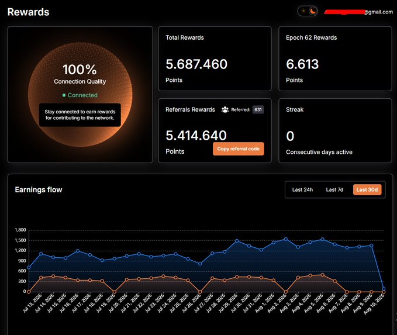
Task: Select the blue data point for Aug 2, 2026
Action: (x=285, y=239)
